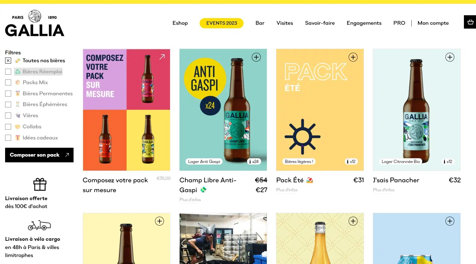The height and width of the screenshot is (264, 476).
Task: Open the cyclist with helmet photo thumbnail
Action: pyautogui.click(x=223, y=239)
